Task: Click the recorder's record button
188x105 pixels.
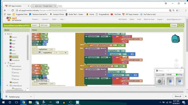Action: pyautogui.click(x=159, y=81)
